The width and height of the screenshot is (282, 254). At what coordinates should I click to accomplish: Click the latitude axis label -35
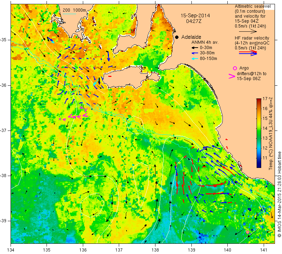(4, 40)
